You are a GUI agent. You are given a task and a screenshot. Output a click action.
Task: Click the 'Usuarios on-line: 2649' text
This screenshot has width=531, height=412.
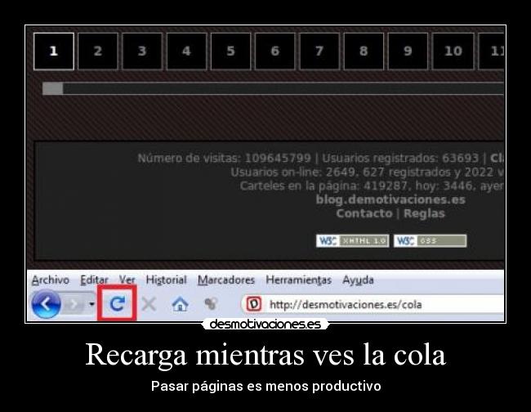point(293,172)
